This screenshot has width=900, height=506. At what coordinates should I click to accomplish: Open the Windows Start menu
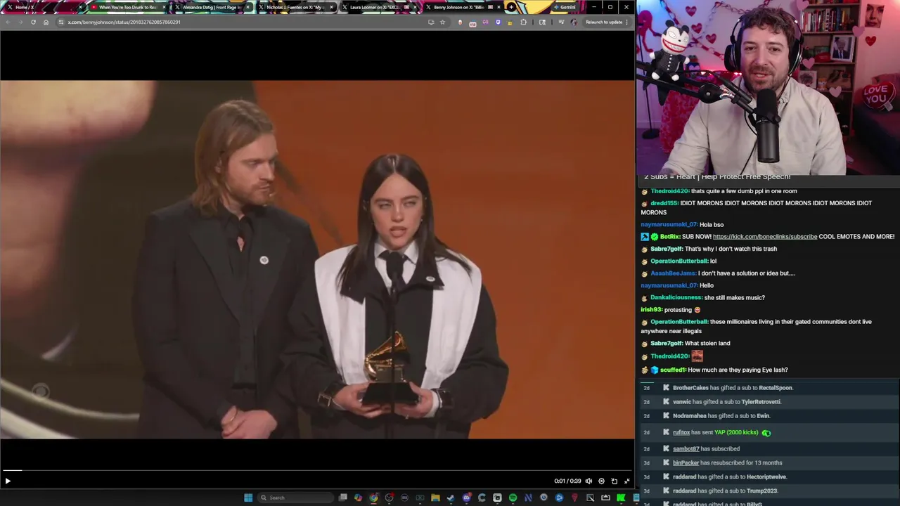pos(247,498)
